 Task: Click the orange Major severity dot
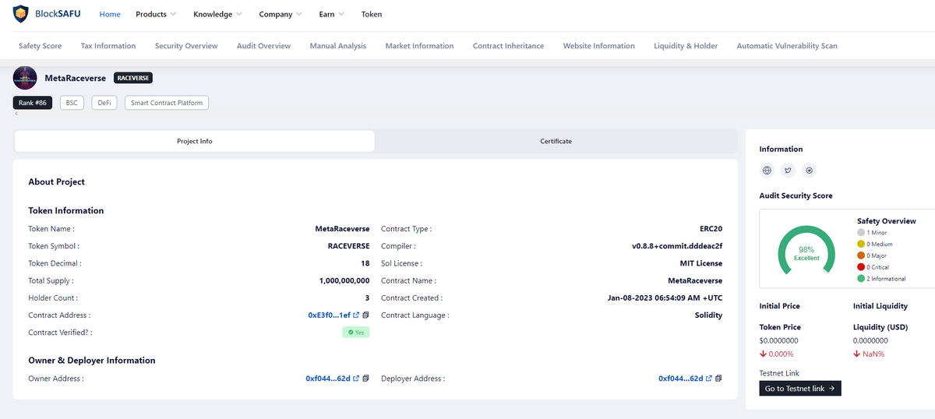point(861,255)
